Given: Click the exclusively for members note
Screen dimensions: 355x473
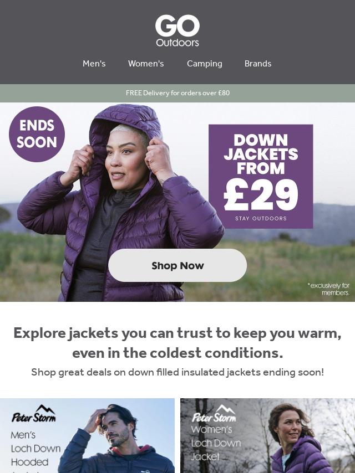Looking at the screenshot, I should coord(328,289).
